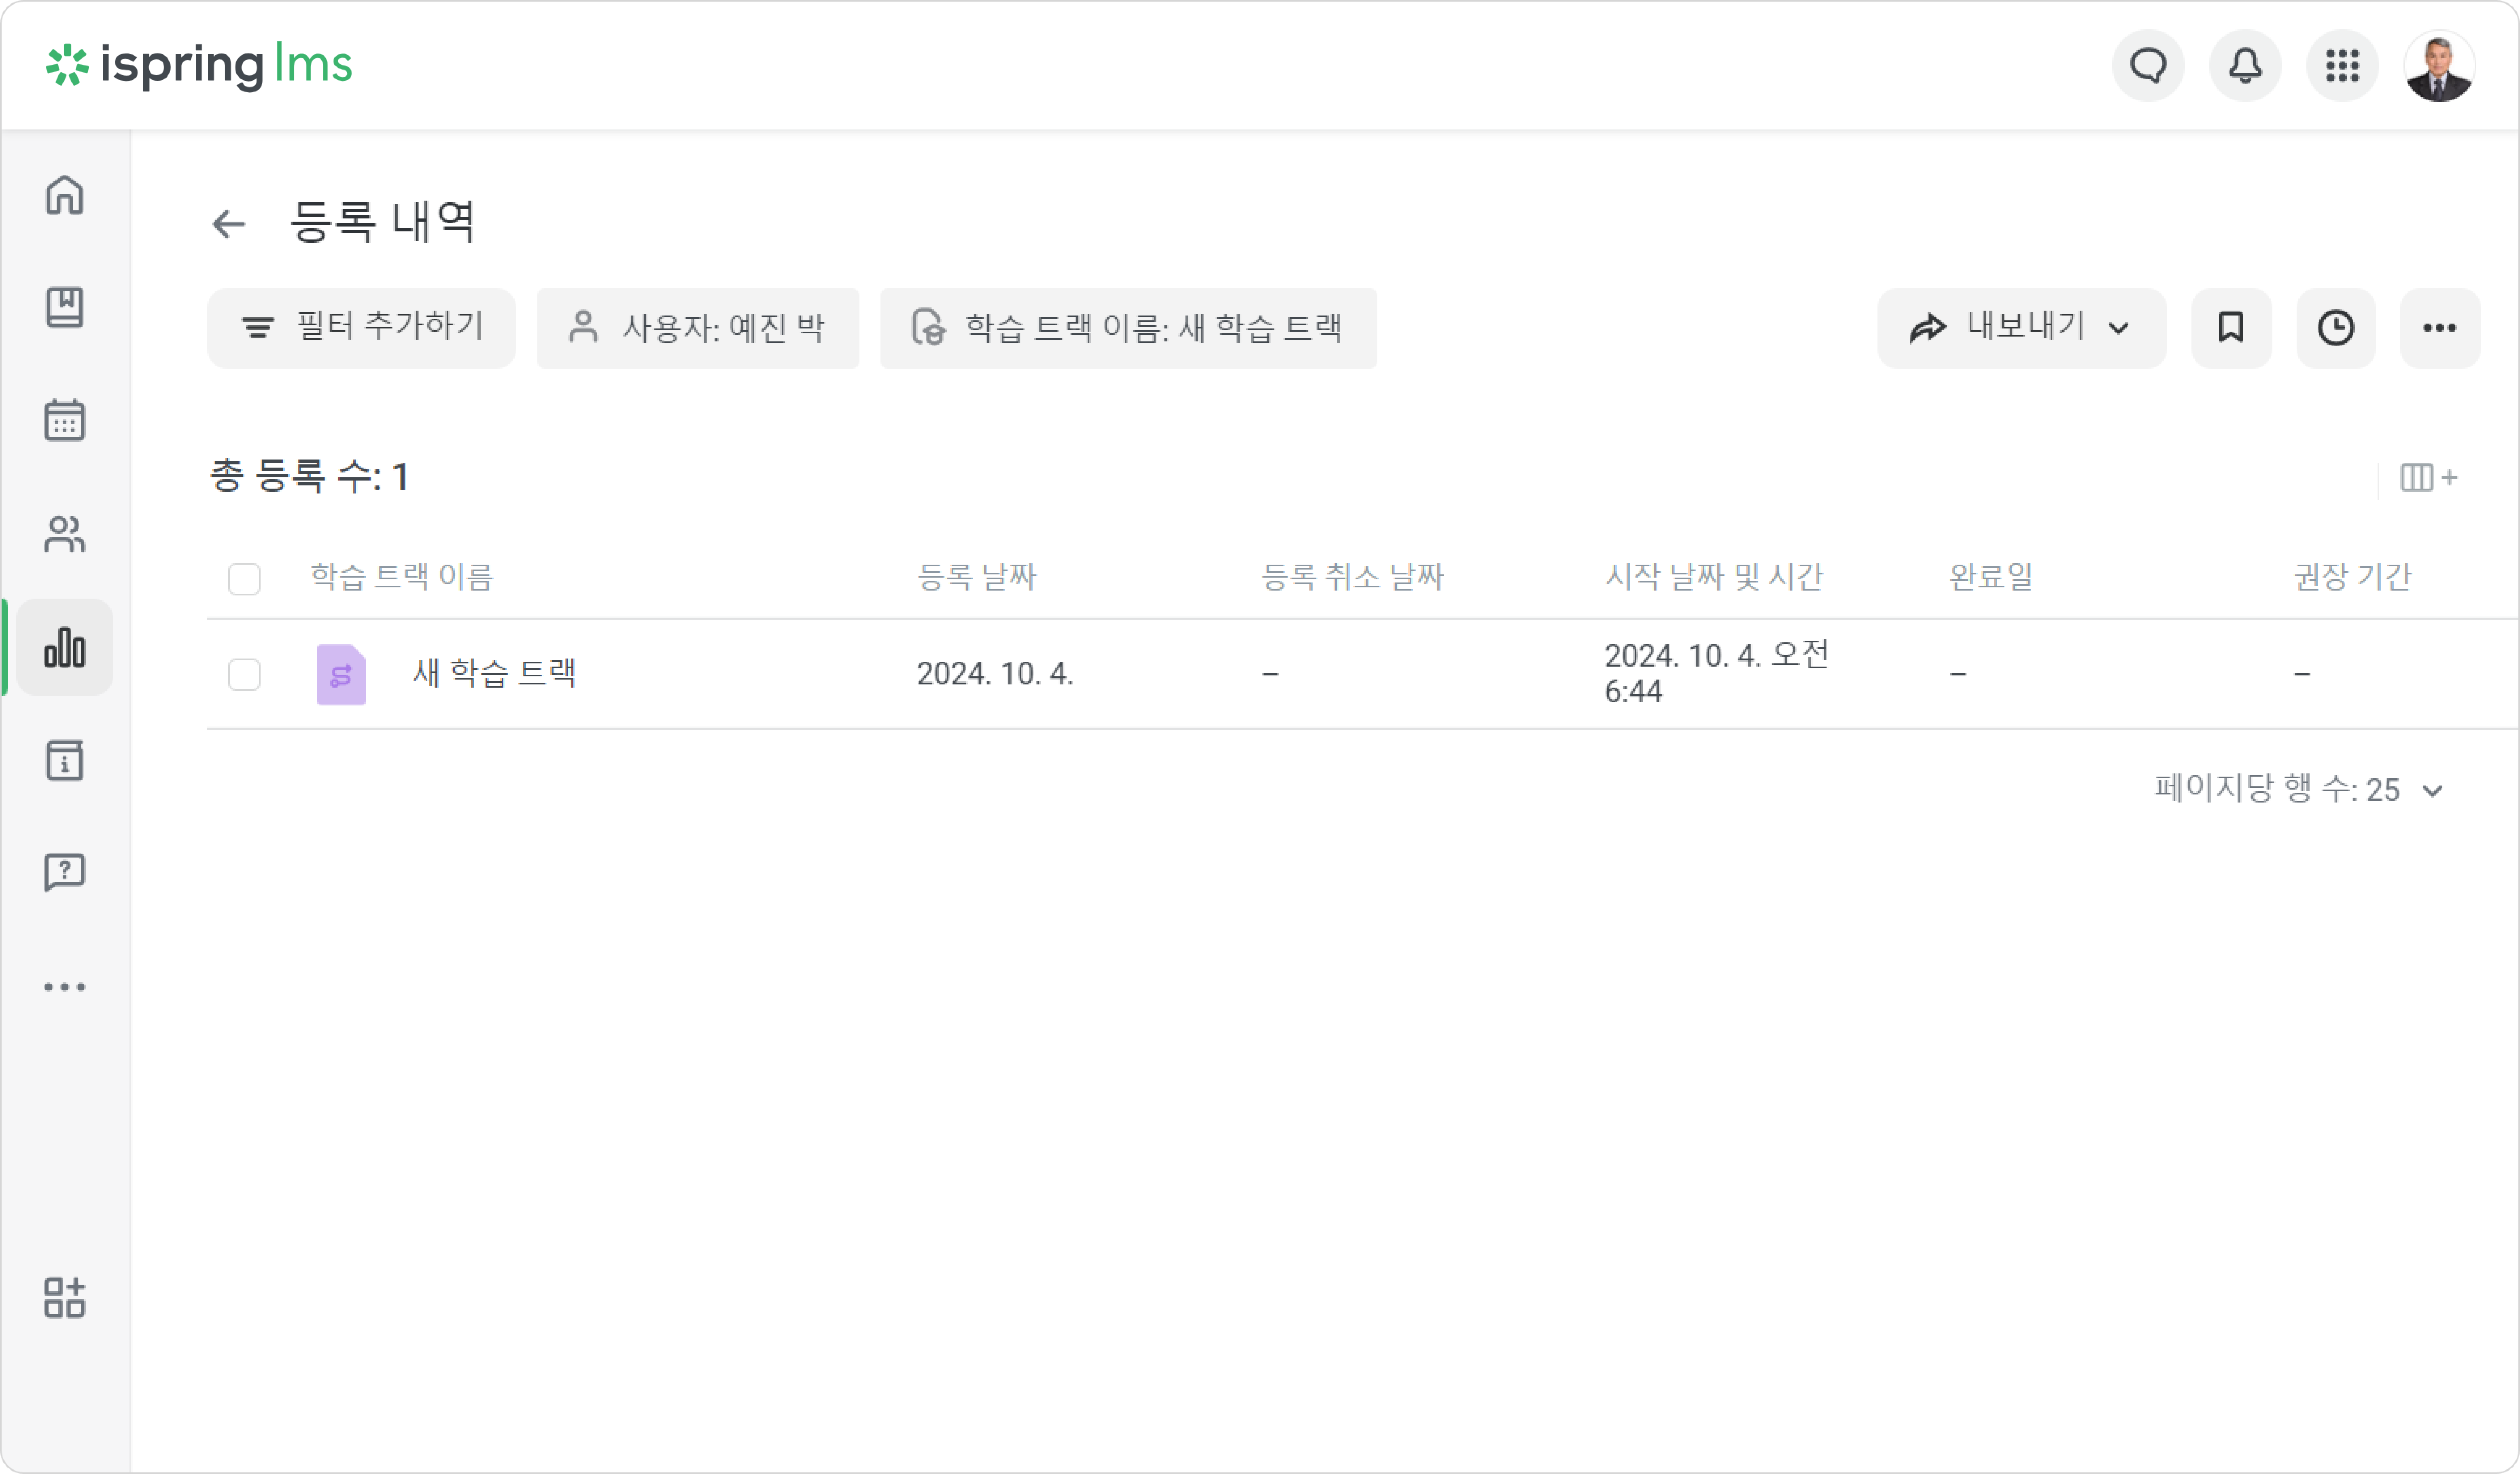The width and height of the screenshot is (2520, 1474).
Task: Open the iSpring LMS home logo
Action: (199, 65)
